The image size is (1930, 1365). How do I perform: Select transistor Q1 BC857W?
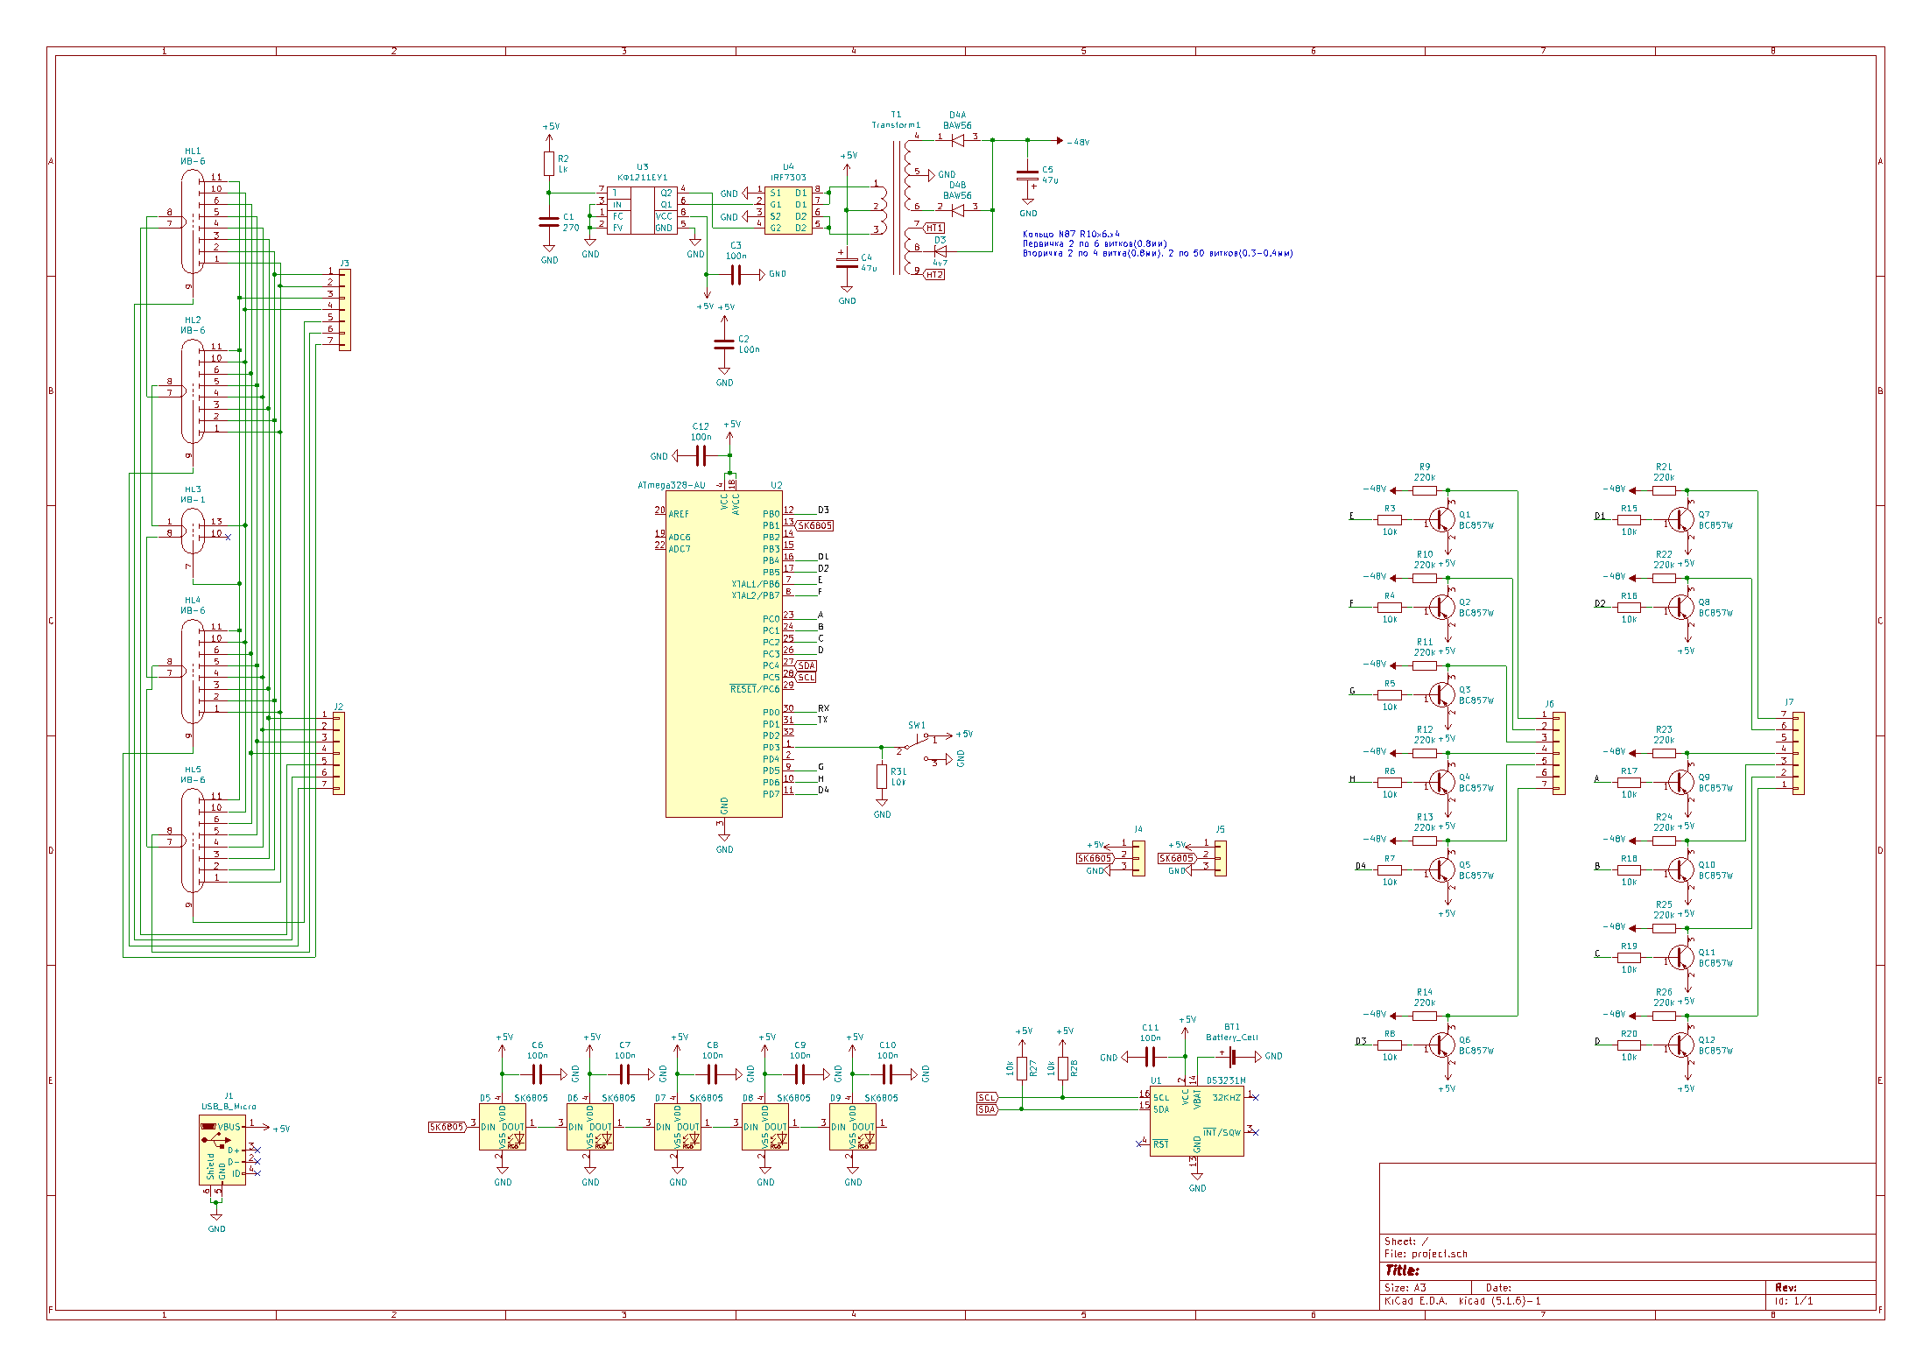pyautogui.click(x=1441, y=520)
